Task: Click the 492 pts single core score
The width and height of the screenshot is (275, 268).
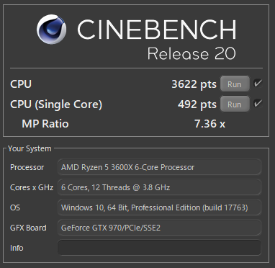Action: (x=197, y=104)
